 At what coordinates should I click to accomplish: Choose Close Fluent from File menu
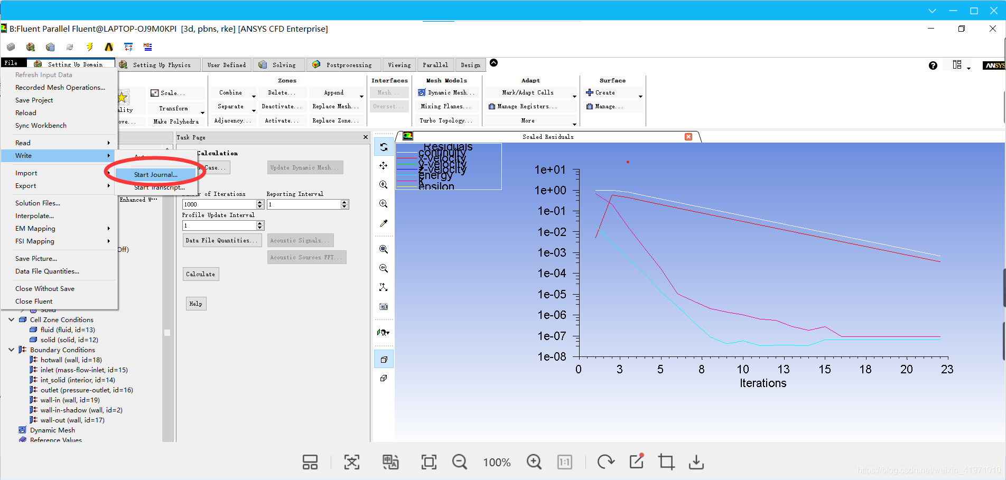point(34,302)
